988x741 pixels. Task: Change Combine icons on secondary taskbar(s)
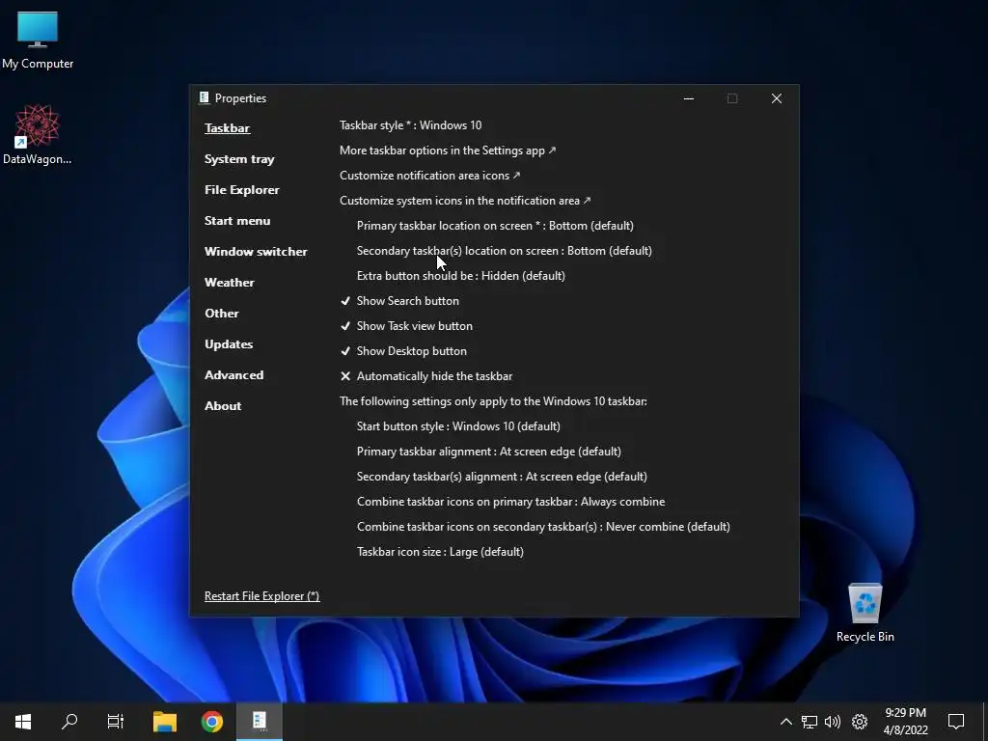pos(543,527)
